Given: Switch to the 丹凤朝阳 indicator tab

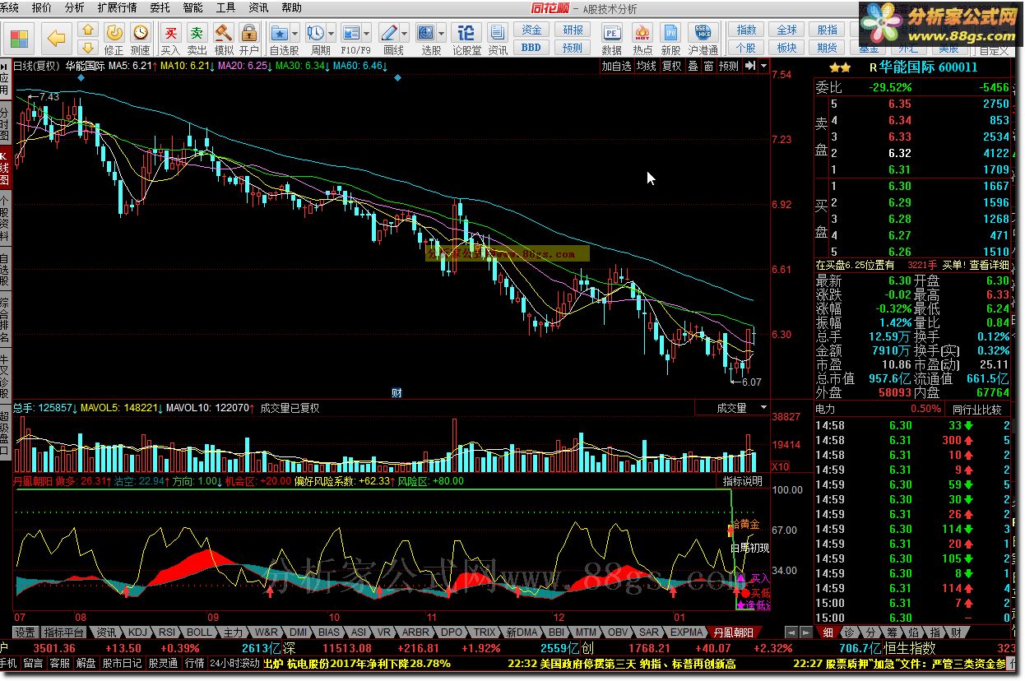Looking at the screenshot, I should tap(733, 632).
